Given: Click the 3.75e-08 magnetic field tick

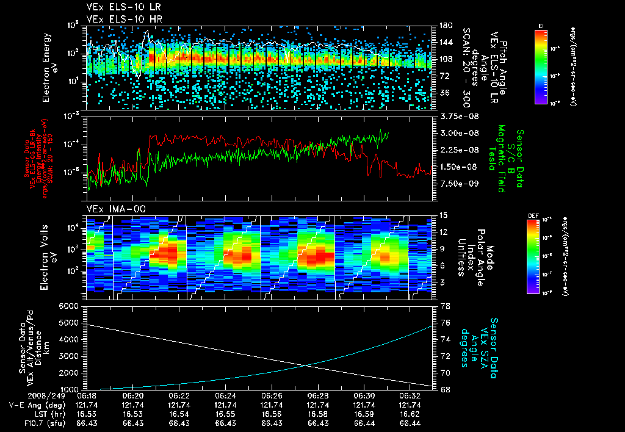Looking at the screenshot, I should coord(459,117).
